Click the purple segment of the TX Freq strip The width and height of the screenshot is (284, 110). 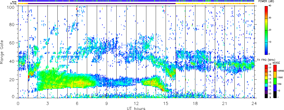tap(102, 4)
